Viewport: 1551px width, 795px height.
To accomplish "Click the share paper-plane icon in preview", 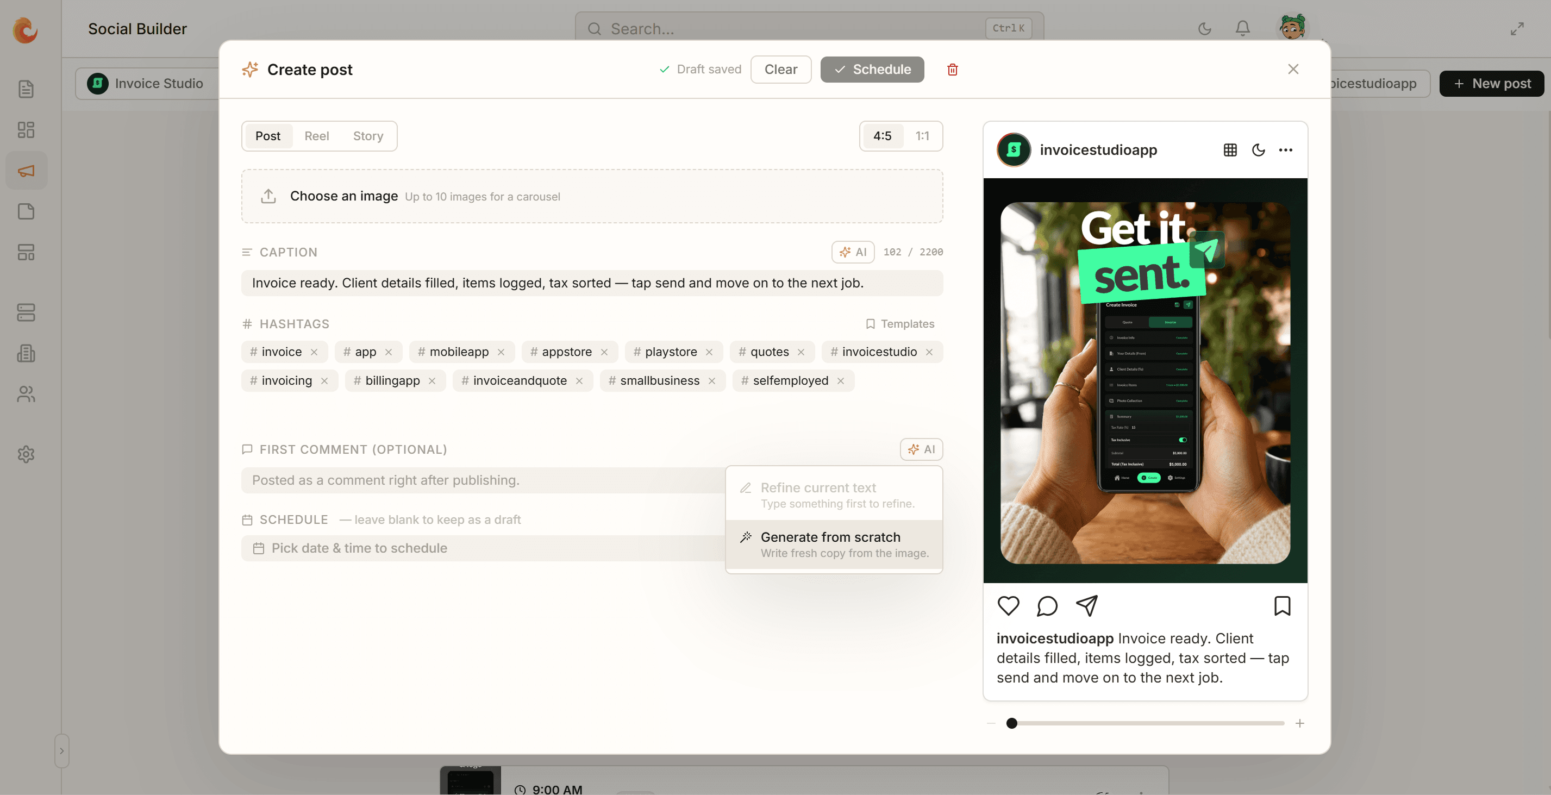I will tap(1087, 606).
